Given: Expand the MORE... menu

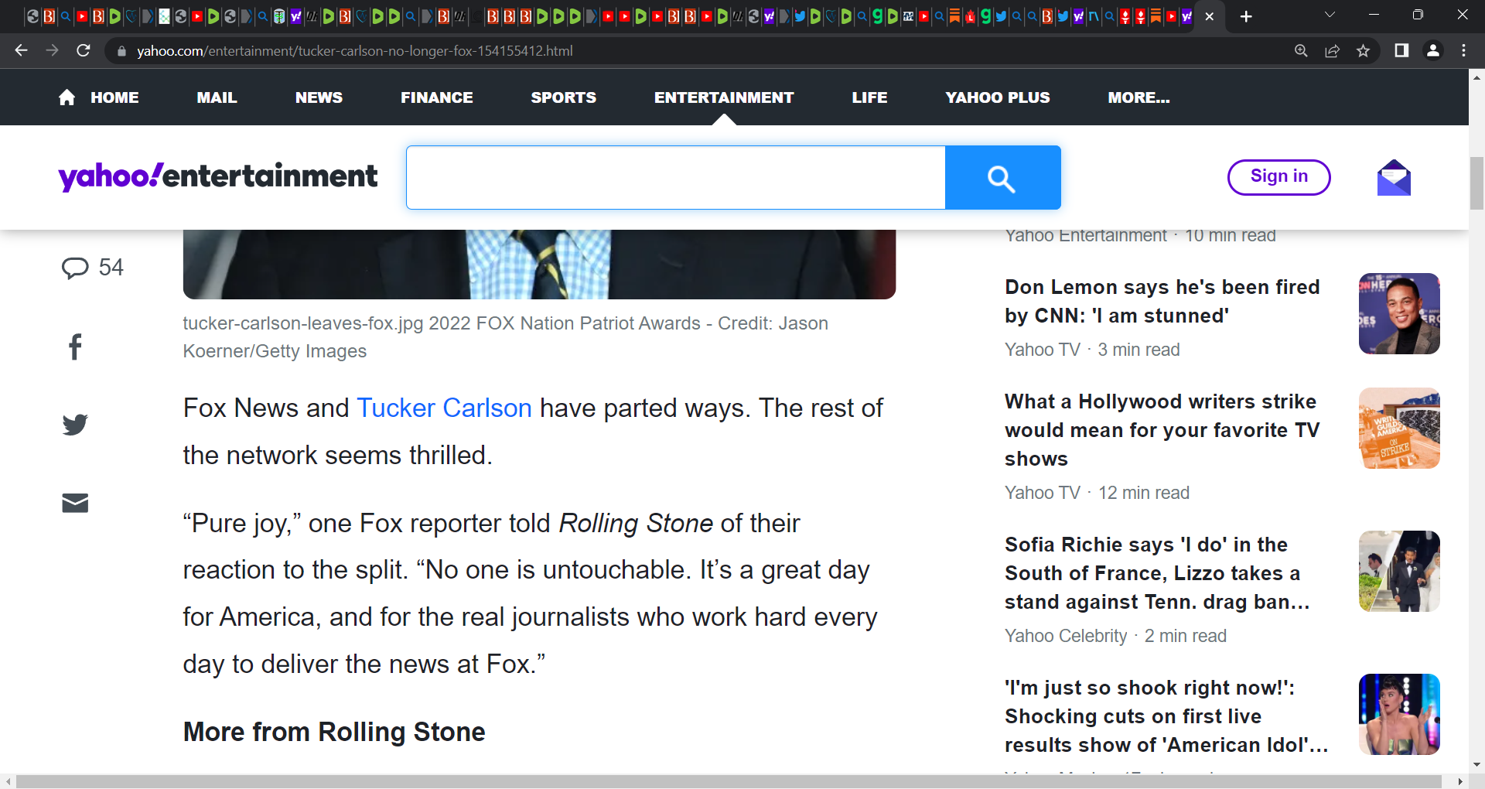Looking at the screenshot, I should click(1138, 97).
